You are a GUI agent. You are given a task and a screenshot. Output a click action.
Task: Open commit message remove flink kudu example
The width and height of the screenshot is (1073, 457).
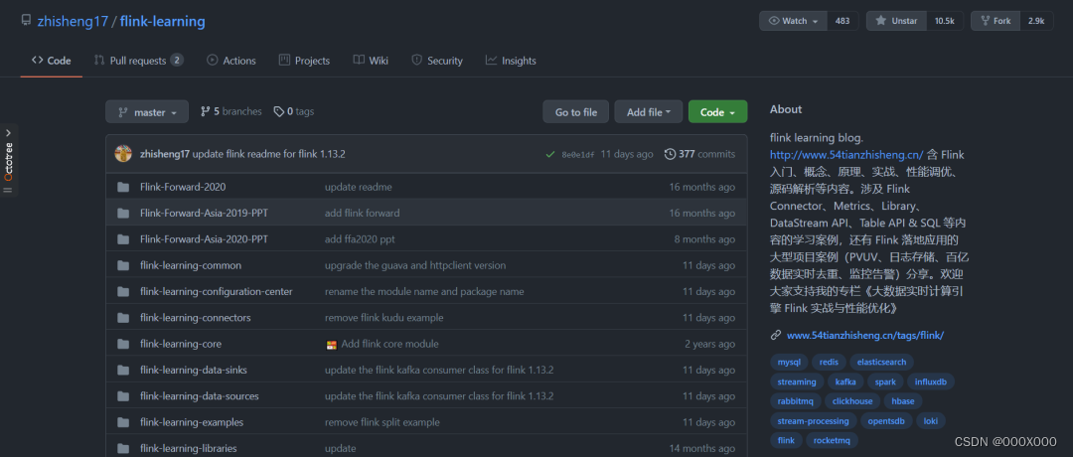[383, 318]
